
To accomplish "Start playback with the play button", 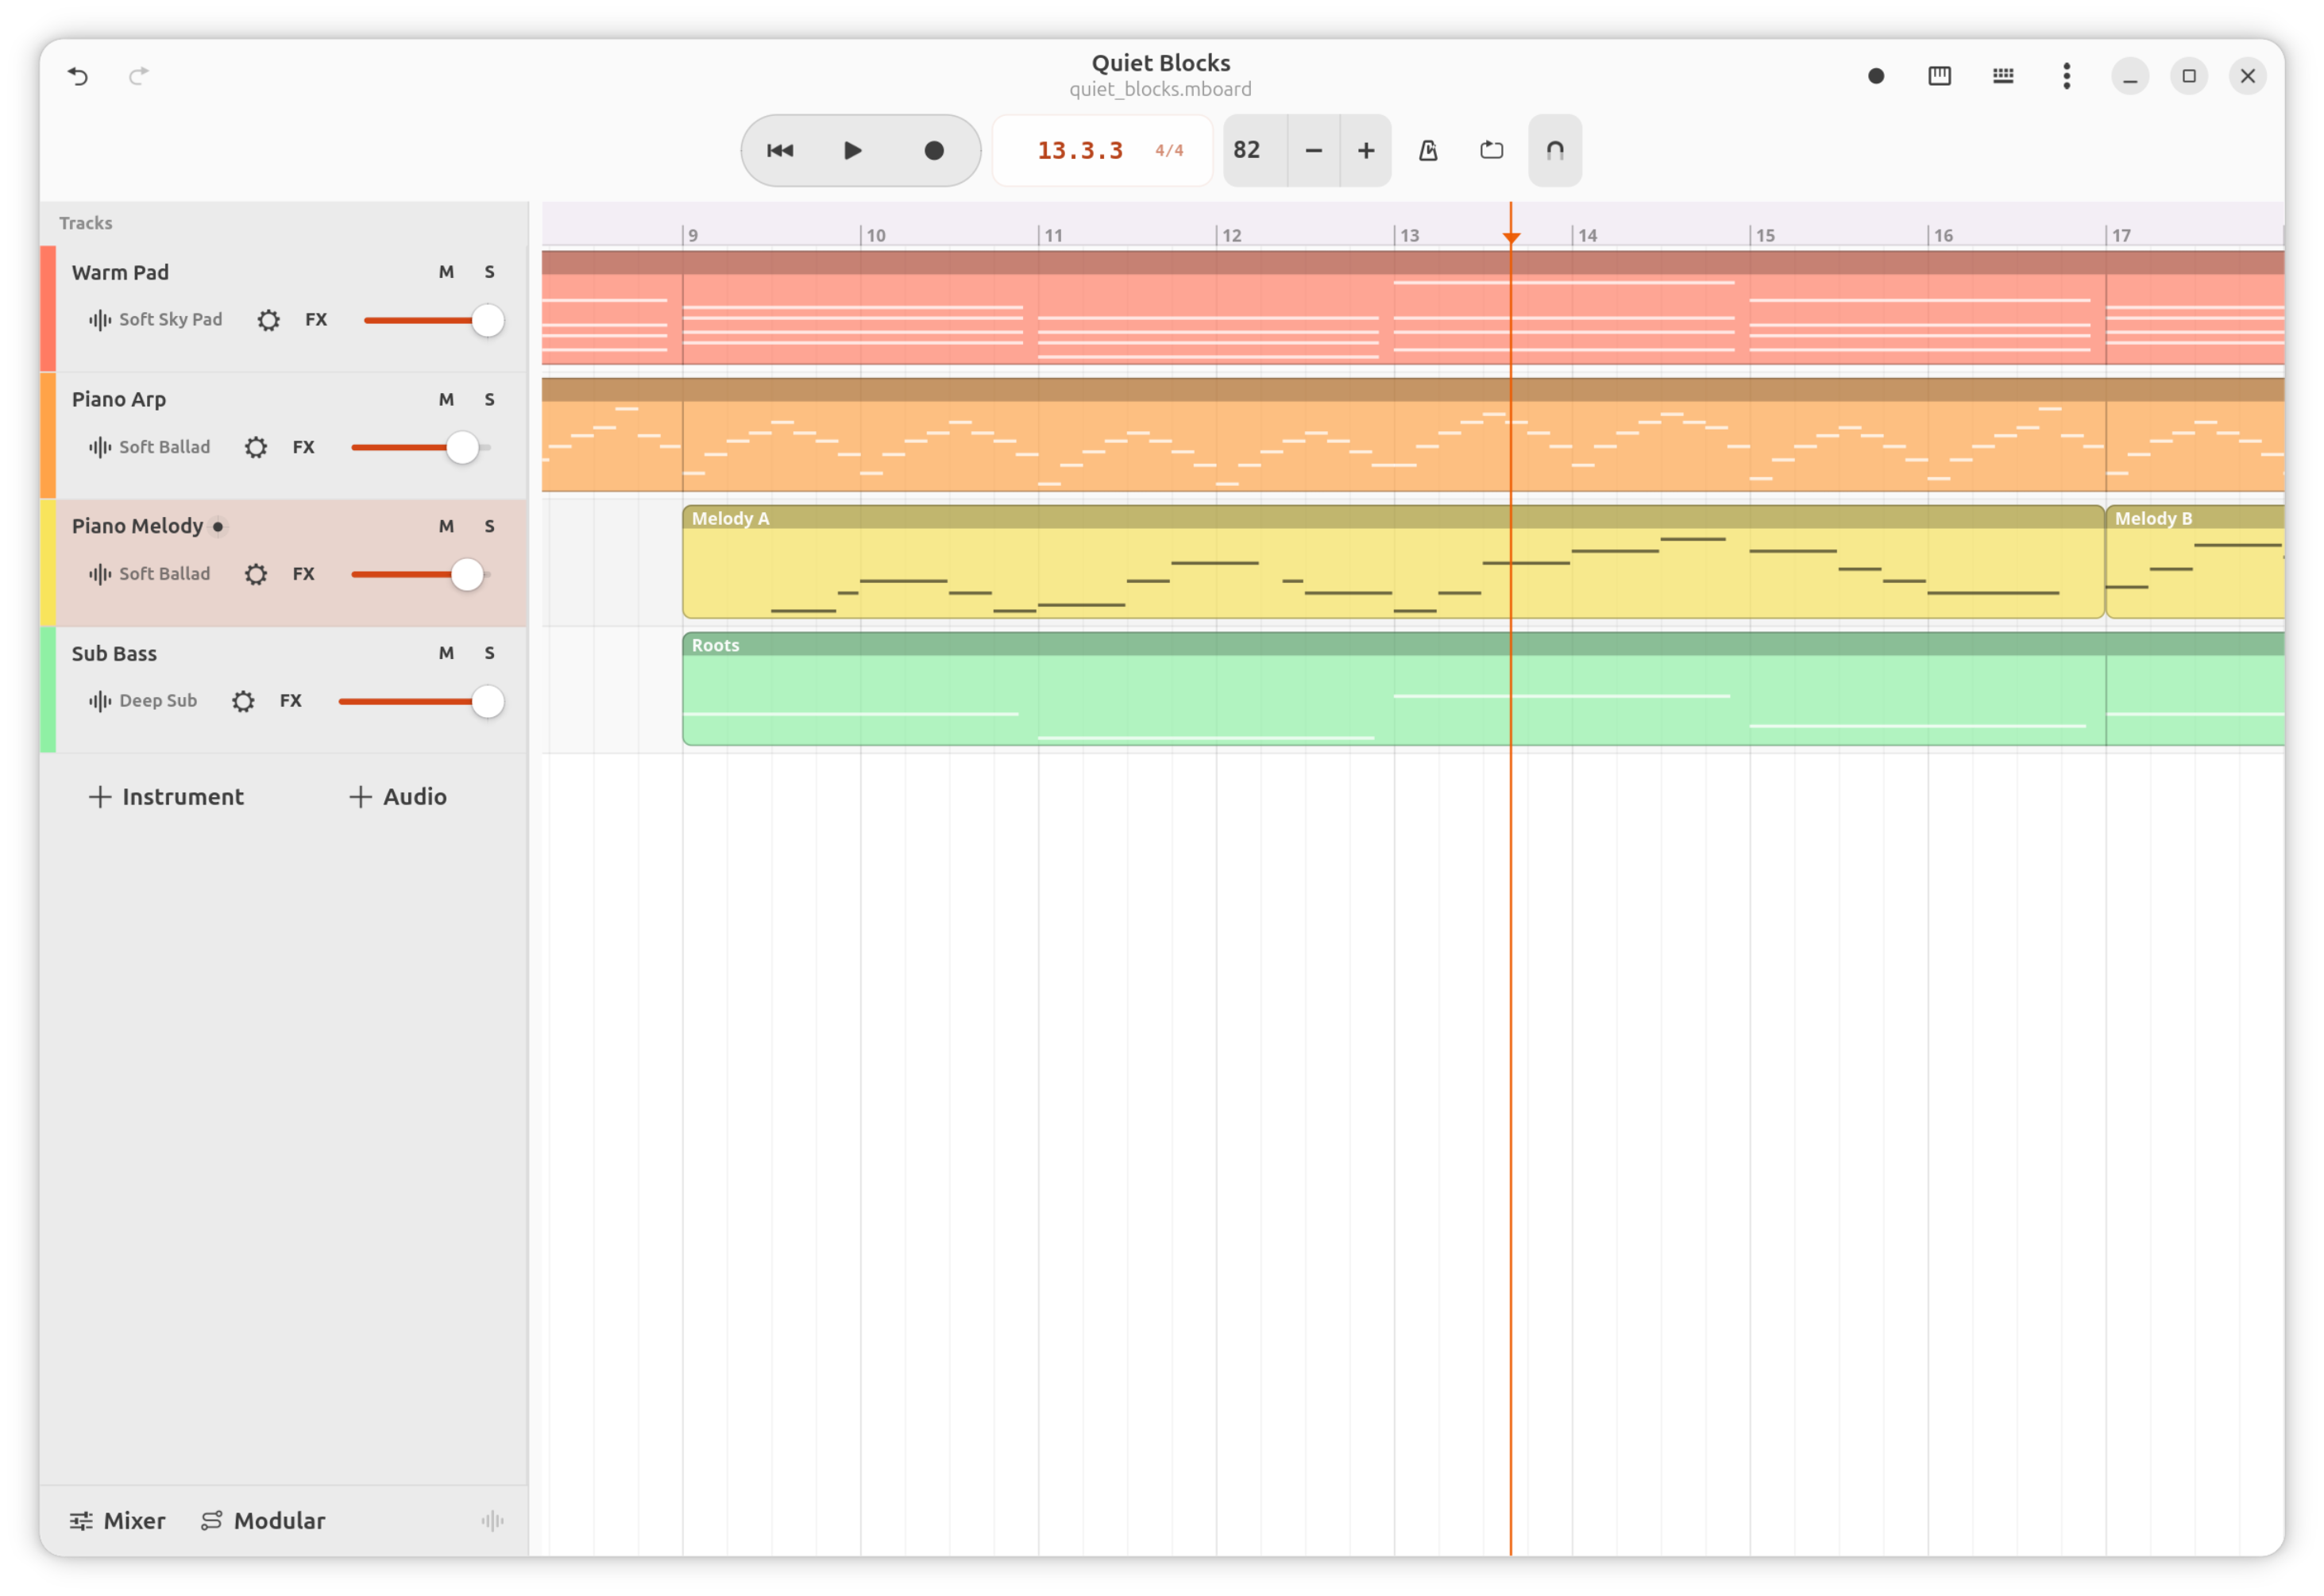I will click(852, 151).
